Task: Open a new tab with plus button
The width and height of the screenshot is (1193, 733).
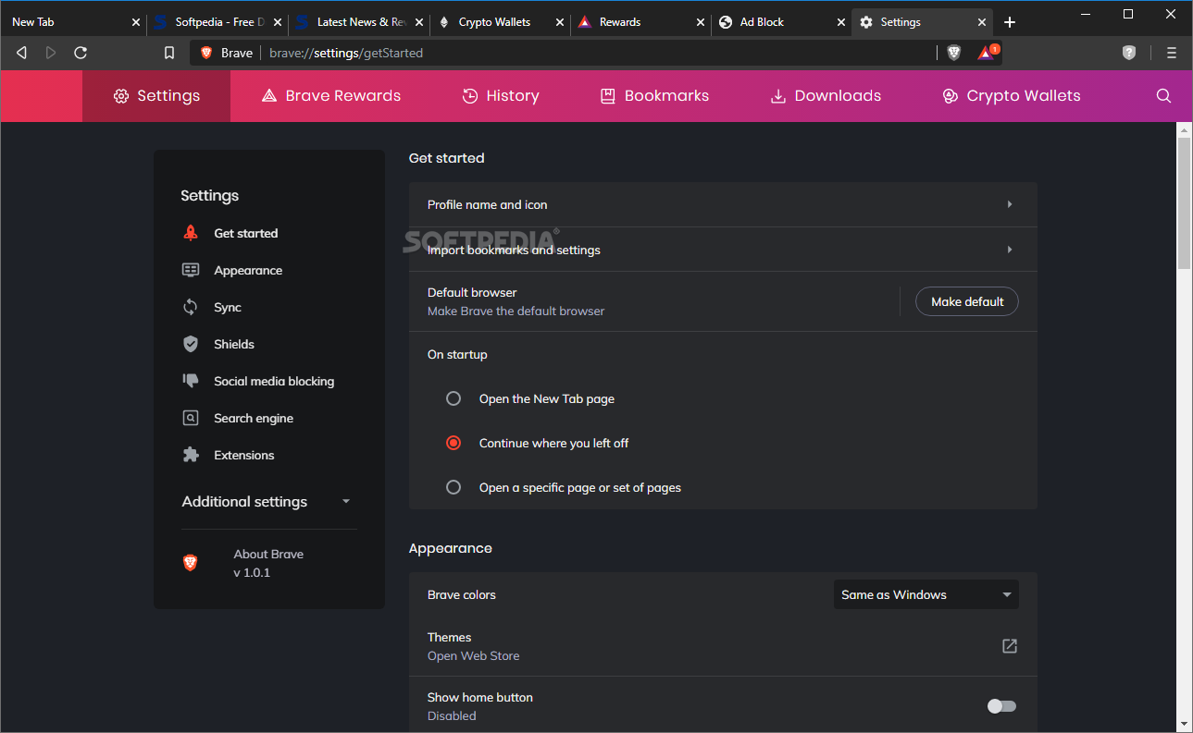Action: pos(1010,21)
